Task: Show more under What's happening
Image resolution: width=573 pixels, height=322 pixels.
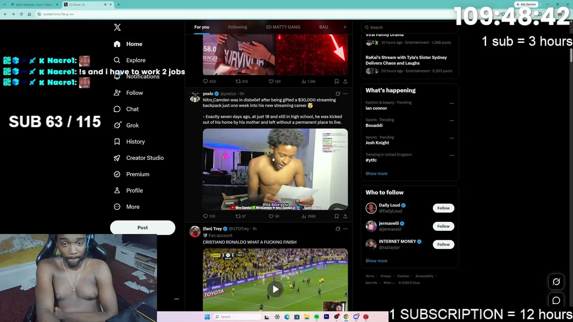Action: 376,174
